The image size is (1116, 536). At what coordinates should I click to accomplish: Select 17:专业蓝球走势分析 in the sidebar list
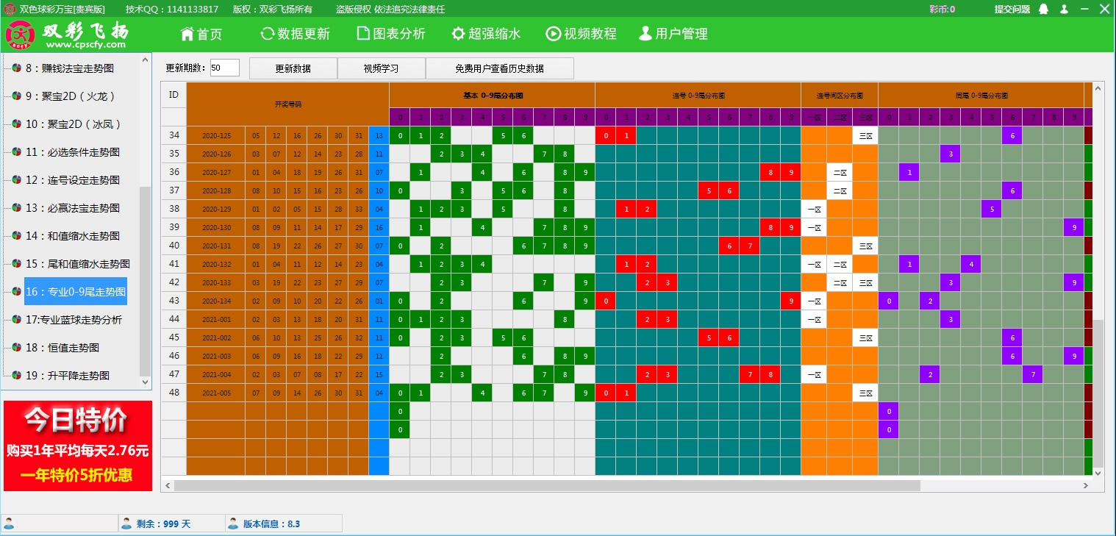click(74, 320)
